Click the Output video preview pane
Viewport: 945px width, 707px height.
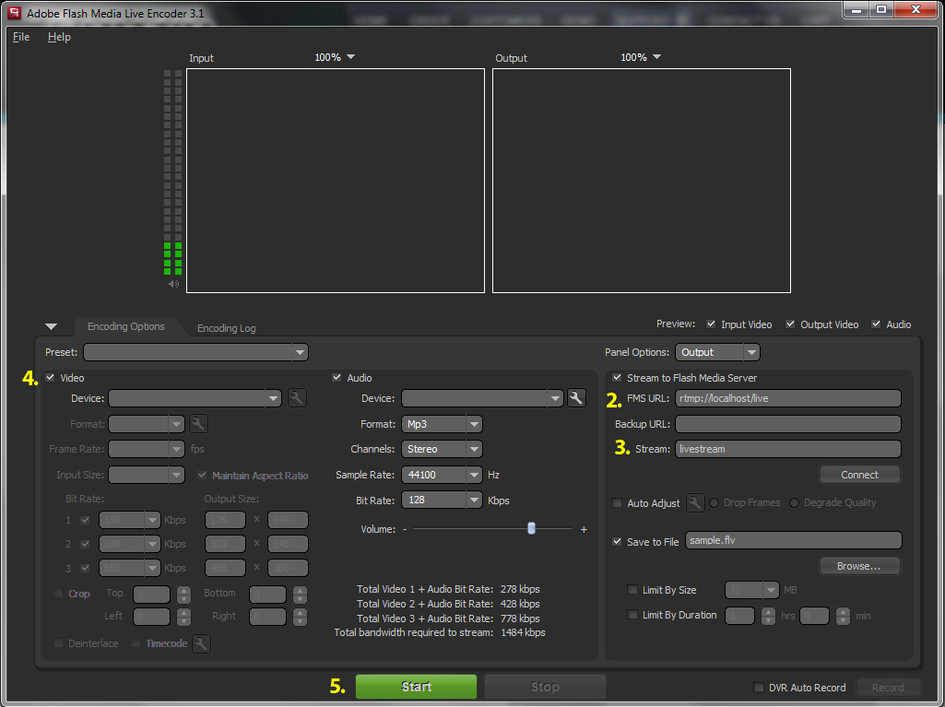coord(642,181)
